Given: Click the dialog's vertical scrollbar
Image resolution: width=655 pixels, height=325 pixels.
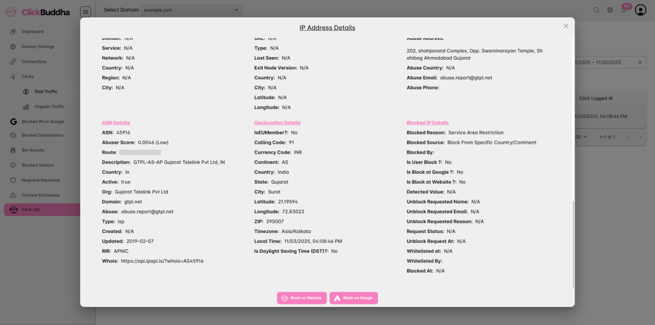Looking at the screenshot, I should pos(573,244).
